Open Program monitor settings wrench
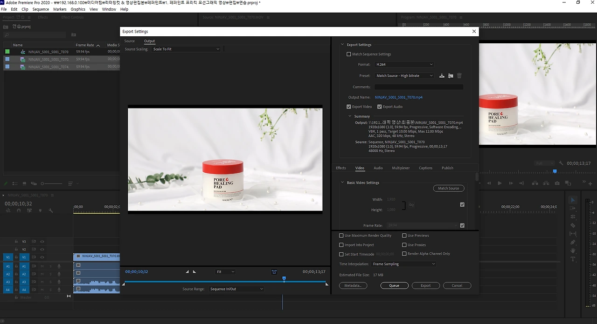 (x=561, y=163)
